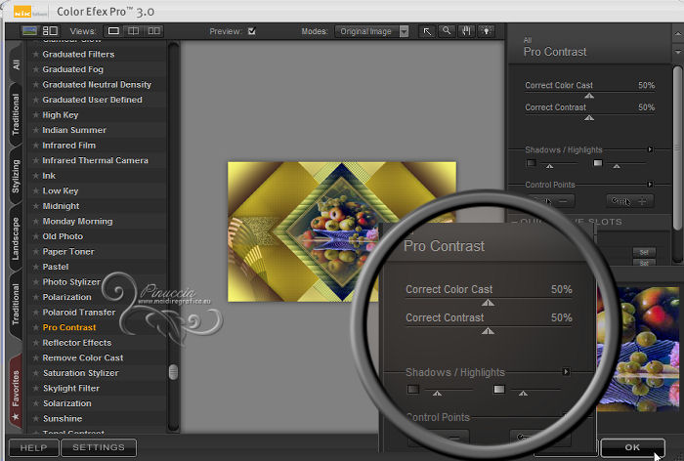Click the Highlights slider handle
The image size is (684, 461).
coord(617,166)
